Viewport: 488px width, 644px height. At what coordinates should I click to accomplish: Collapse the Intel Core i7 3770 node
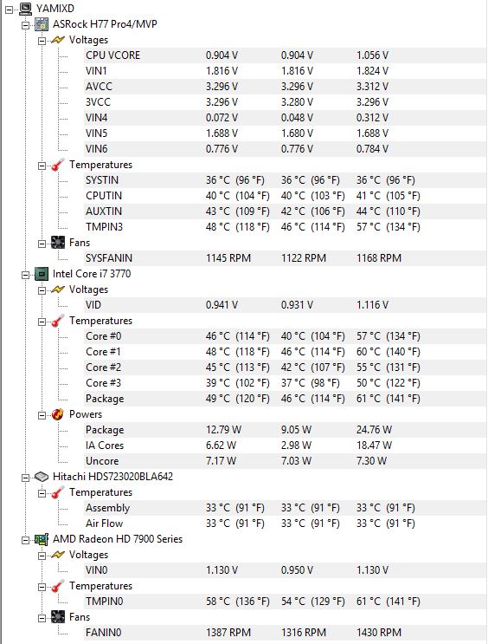[25, 275]
